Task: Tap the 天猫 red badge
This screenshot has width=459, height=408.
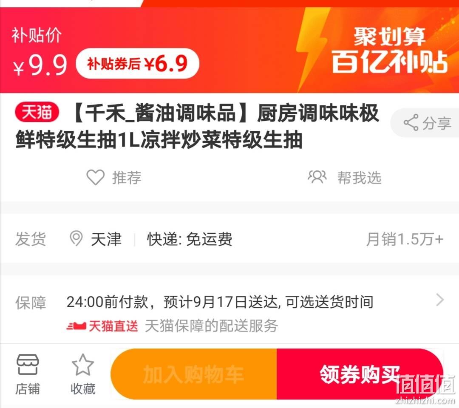Action: coord(37,112)
